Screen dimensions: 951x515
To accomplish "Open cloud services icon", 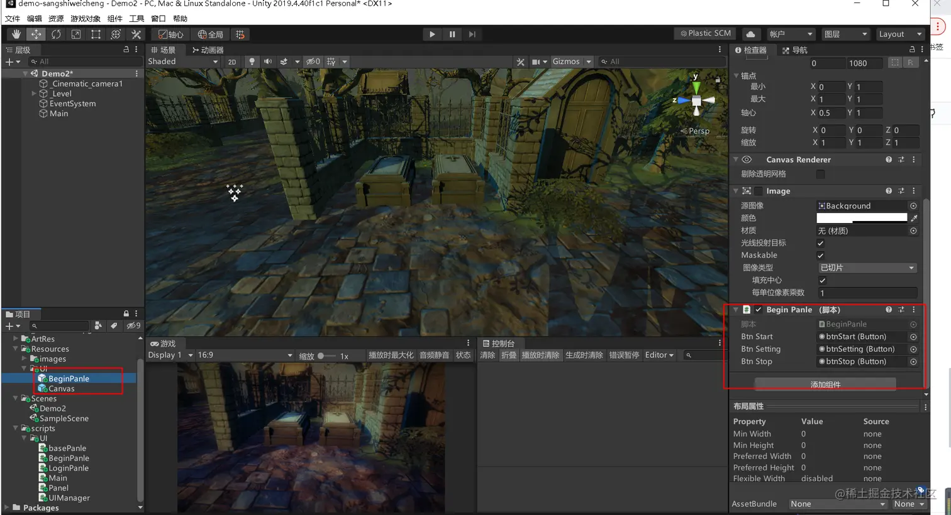I will tap(750, 34).
